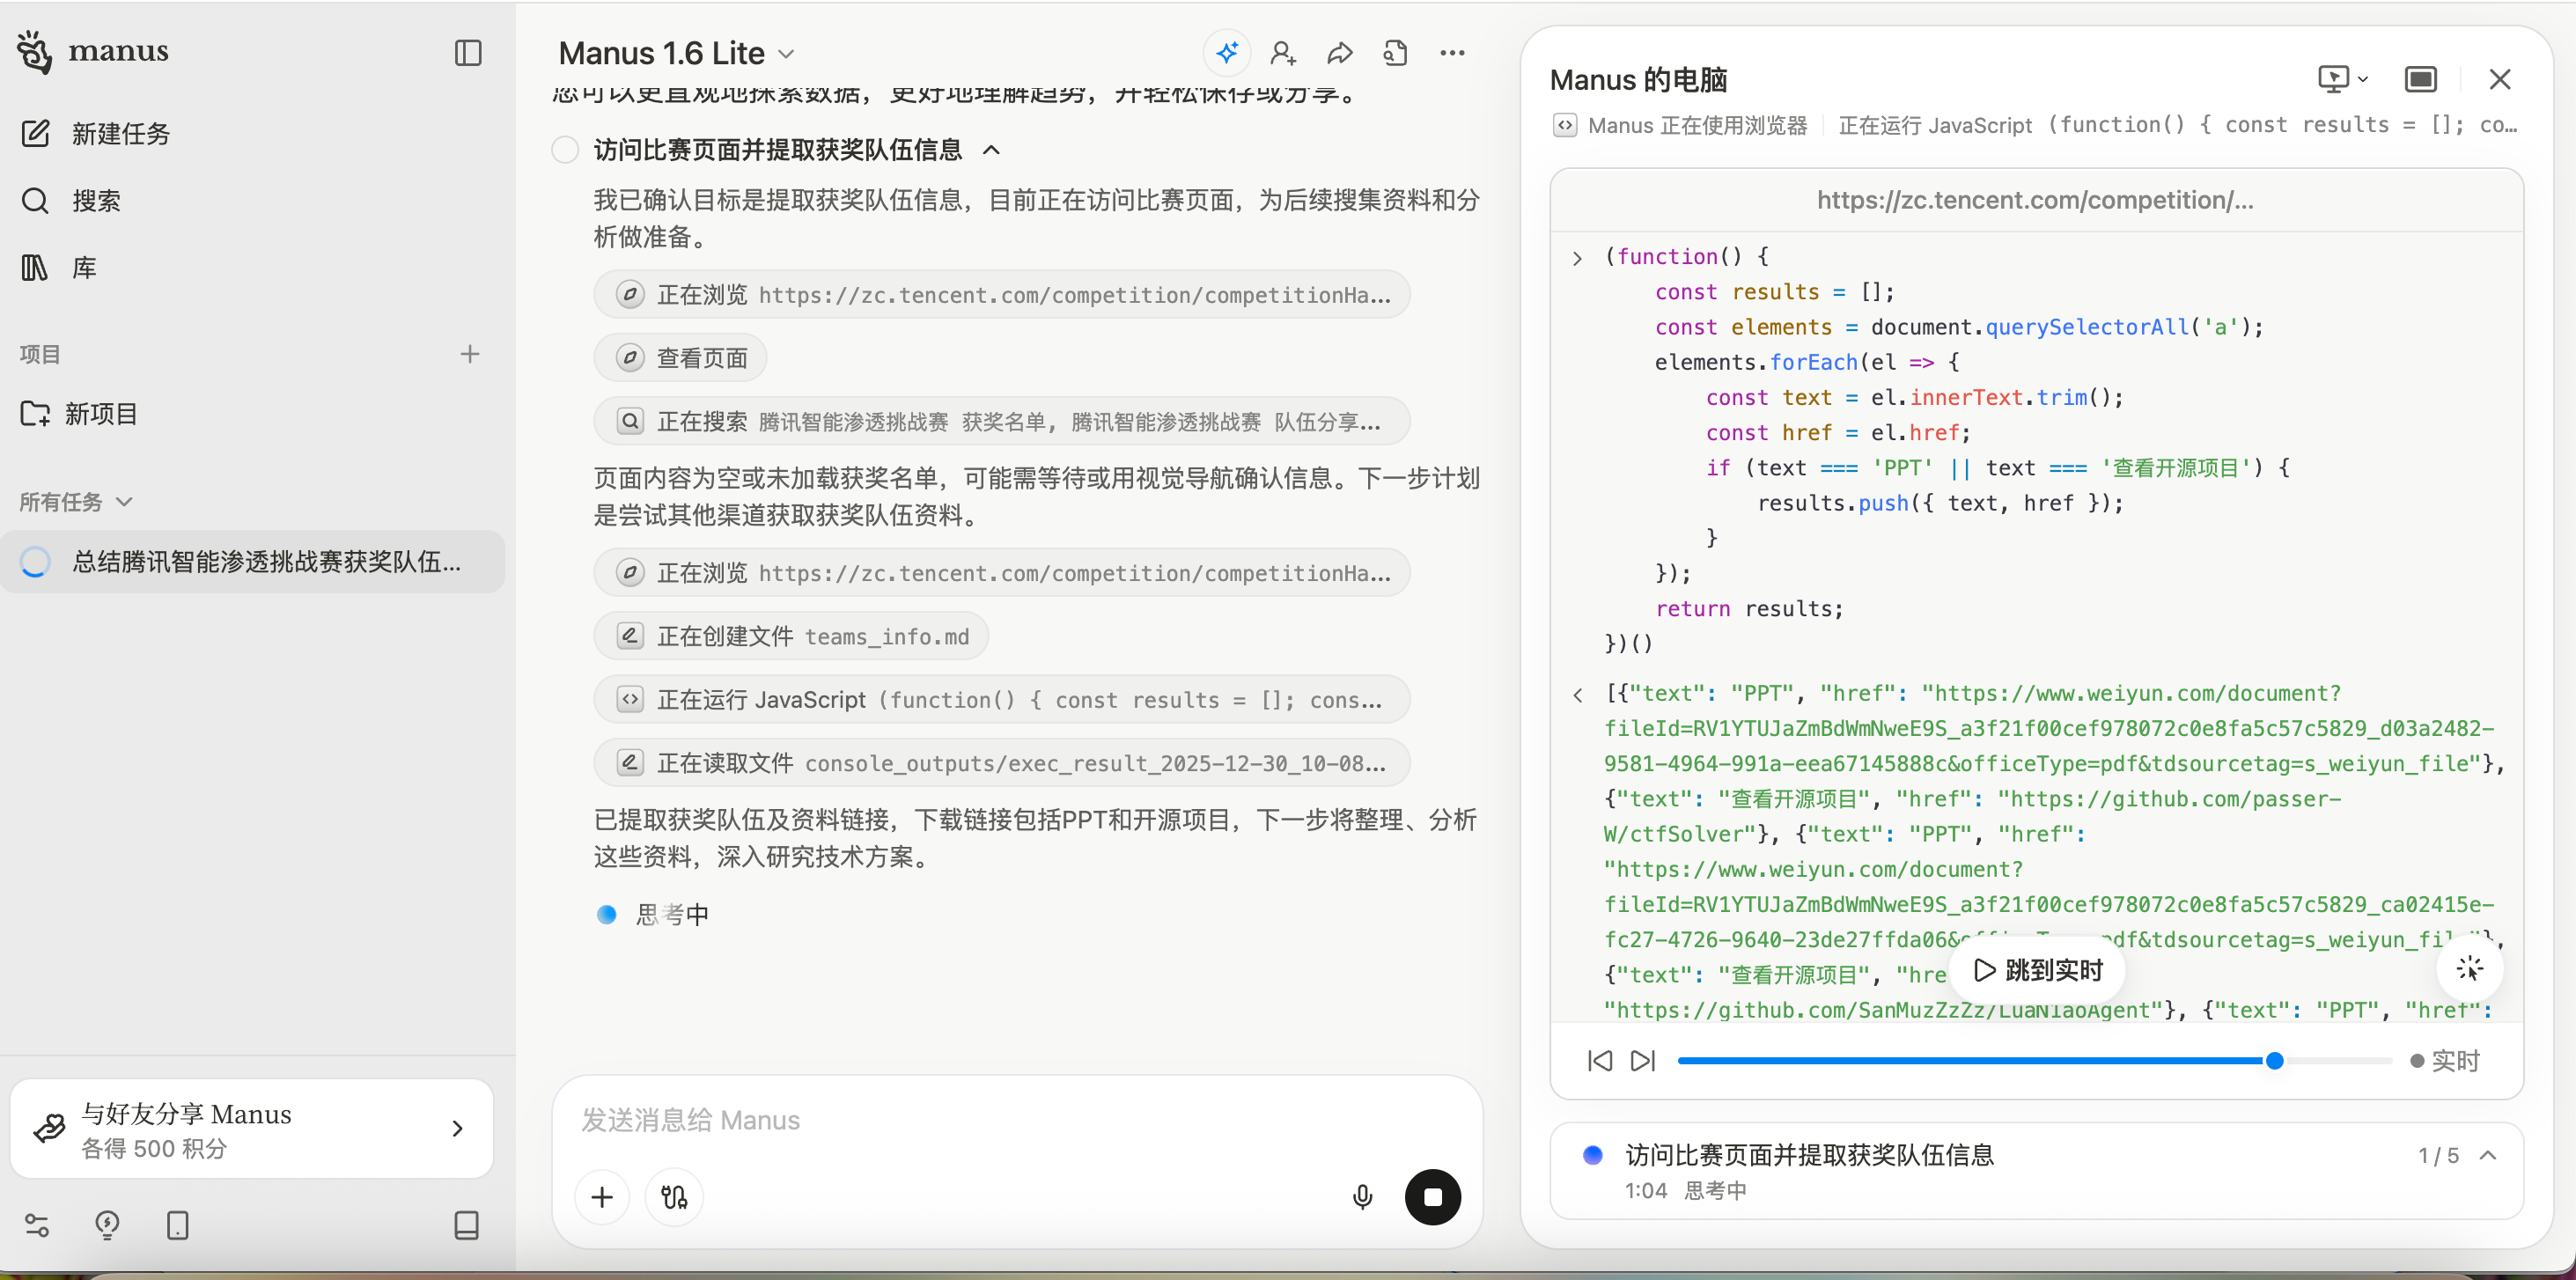
Task: Open the connectors icon beside plus button
Action: [x=674, y=1197]
